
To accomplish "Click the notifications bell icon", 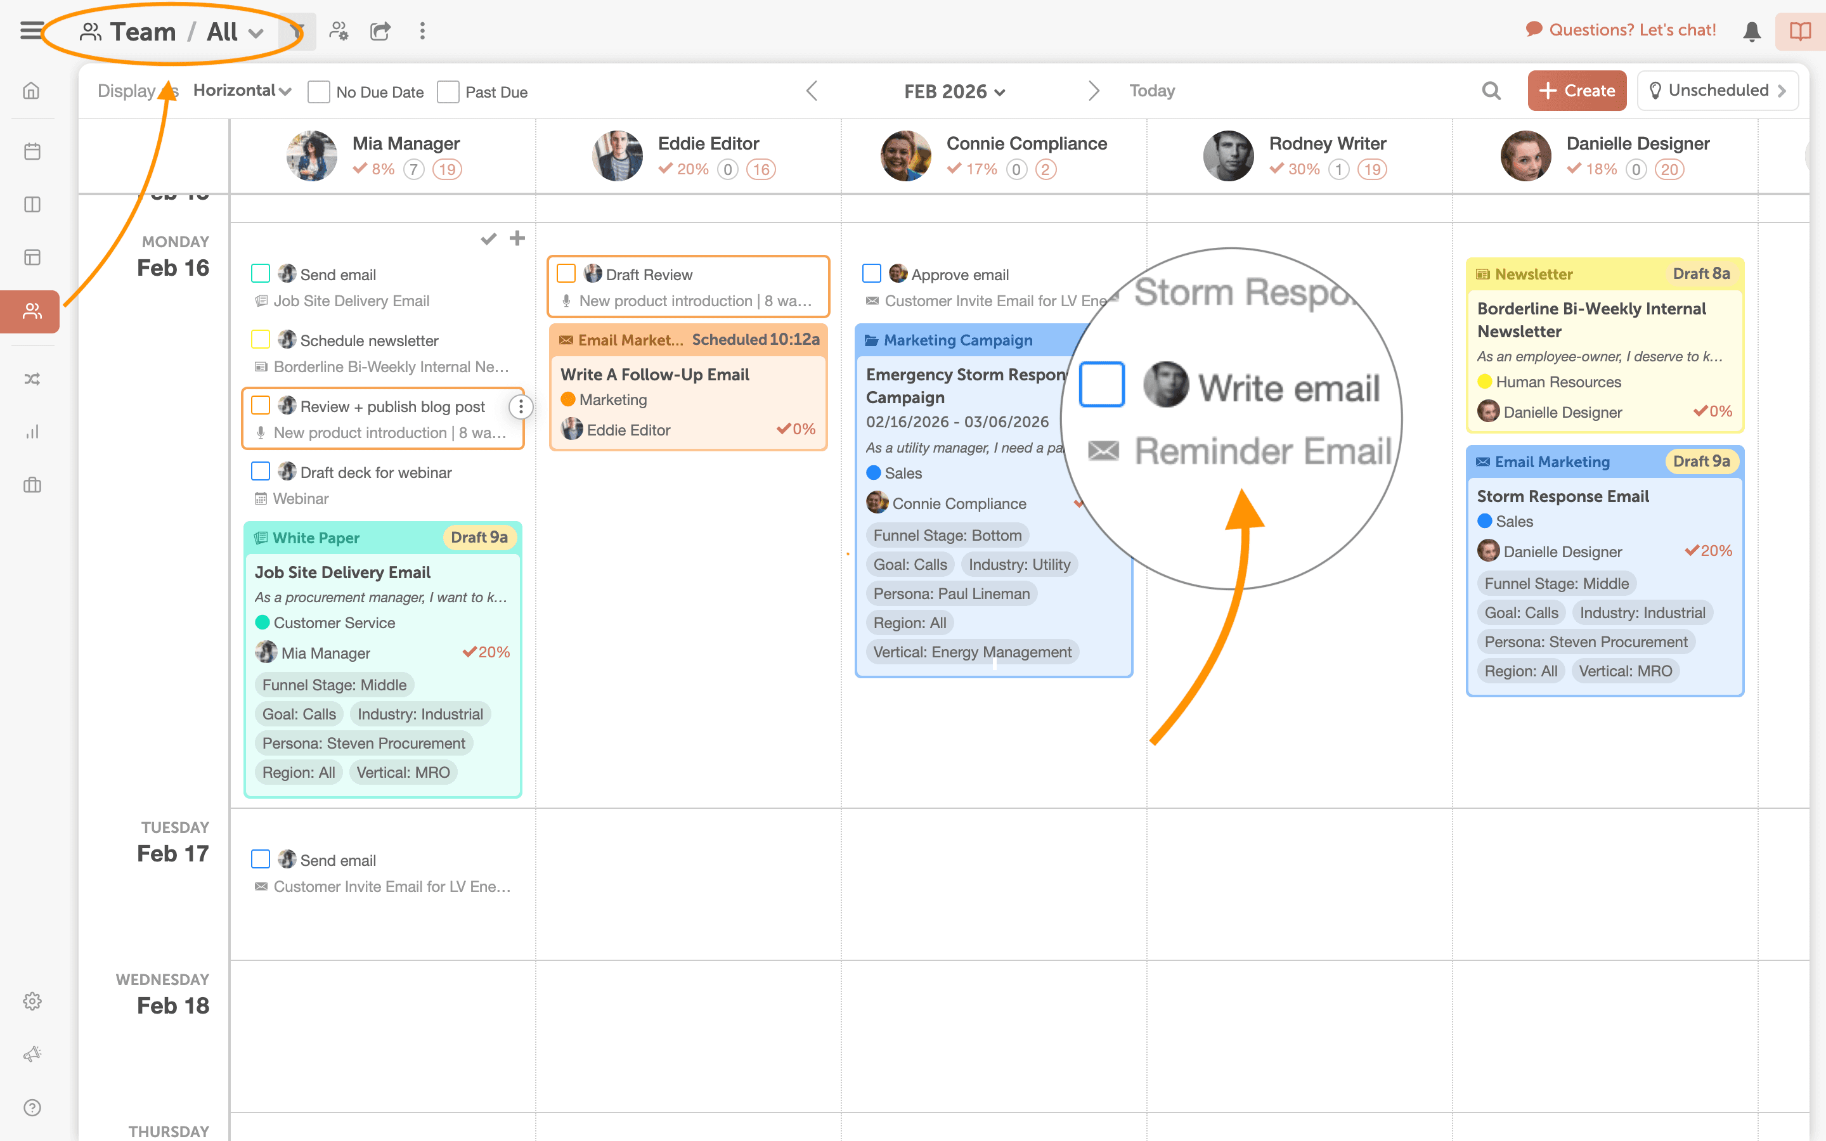I will [x=1751, y=31].
